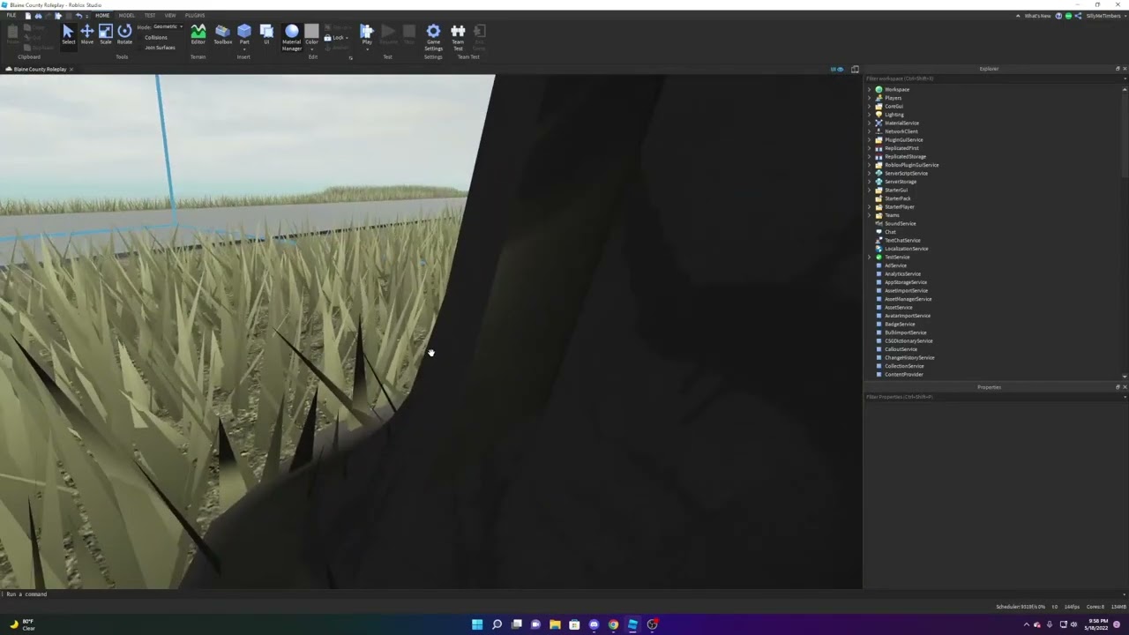Viewport: 1129px width, 635px height.
Task: Click the split view layout icon
Action: 855,69
